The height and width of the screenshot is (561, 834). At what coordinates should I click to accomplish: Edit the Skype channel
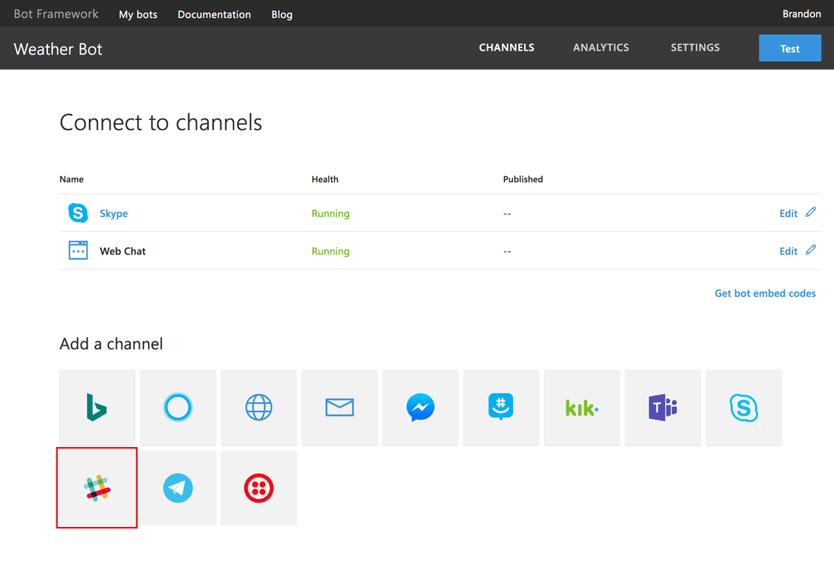point(788,213)
